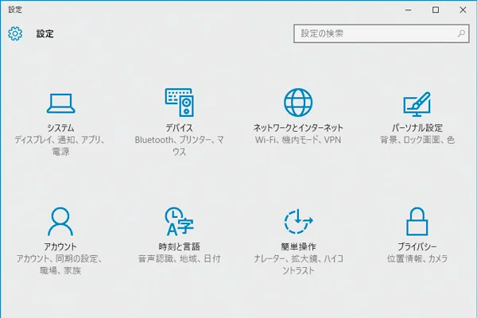Open the 時刻と言語 clock icon
This screenshot has height=318, width=477.
point(179,221)
